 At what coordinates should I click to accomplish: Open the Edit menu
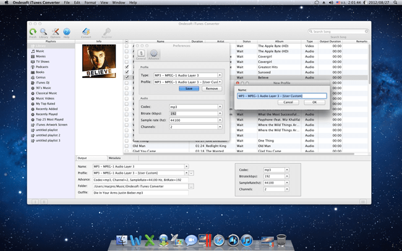tap(77, 2)
